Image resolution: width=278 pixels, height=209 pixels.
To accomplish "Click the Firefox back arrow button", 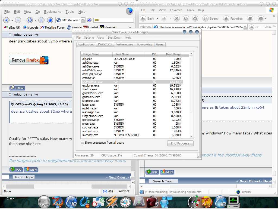I will pyautogui.click(x=6, y=20).
